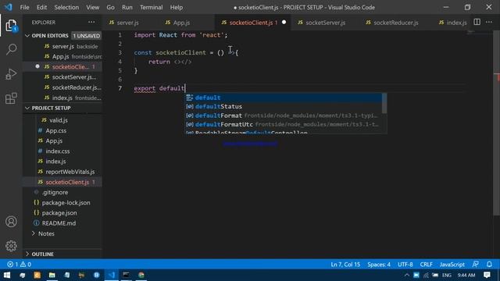Open the Action Center taskbar icon
The image size is (500, 281).
click(x=487, y=275)
